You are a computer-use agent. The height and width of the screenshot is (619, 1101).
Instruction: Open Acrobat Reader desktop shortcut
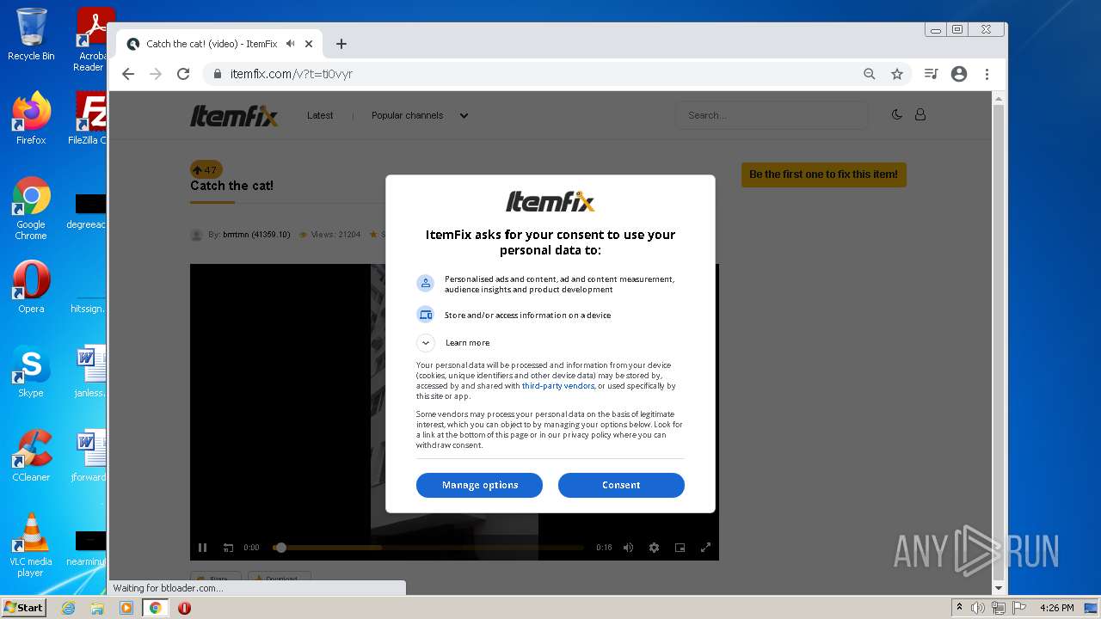pos(91,40)
